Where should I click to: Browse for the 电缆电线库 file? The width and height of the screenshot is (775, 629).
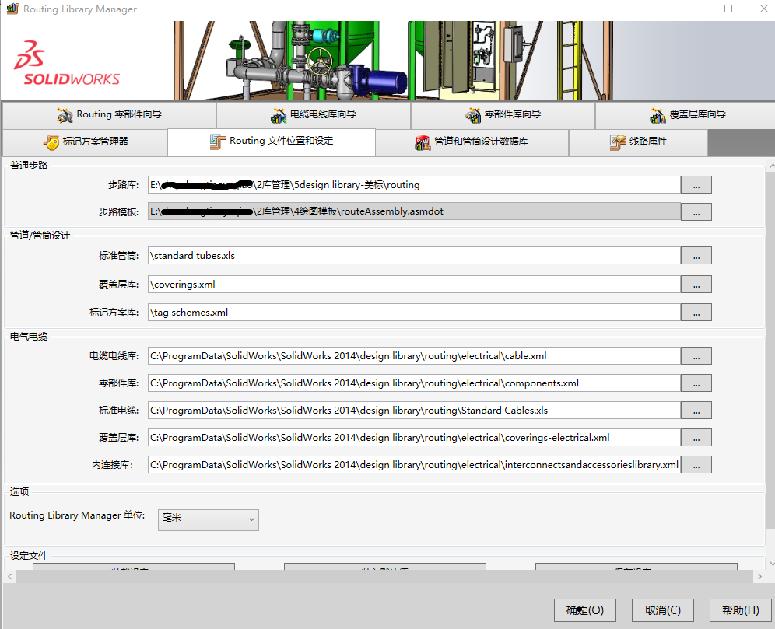point(696,356)
